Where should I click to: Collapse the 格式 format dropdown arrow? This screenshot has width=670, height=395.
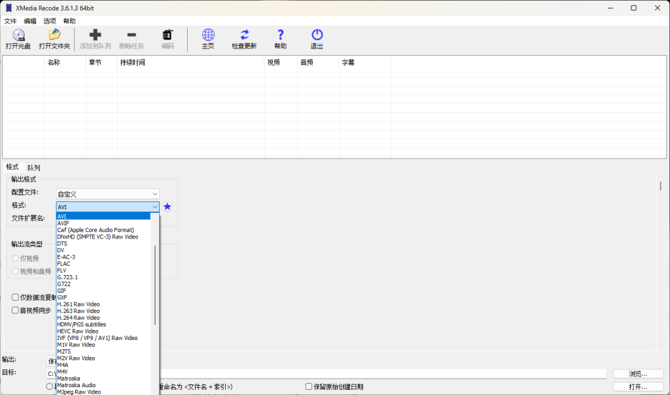(x=154, y=207)
